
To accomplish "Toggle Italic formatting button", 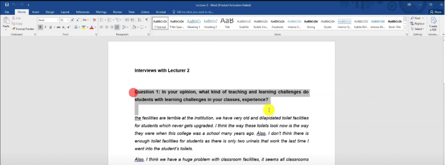I will (45, 27).
